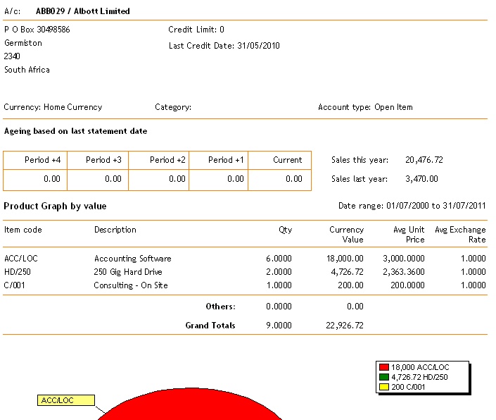Select the Sales last year value 3,470.00

[x=422, y=179]
